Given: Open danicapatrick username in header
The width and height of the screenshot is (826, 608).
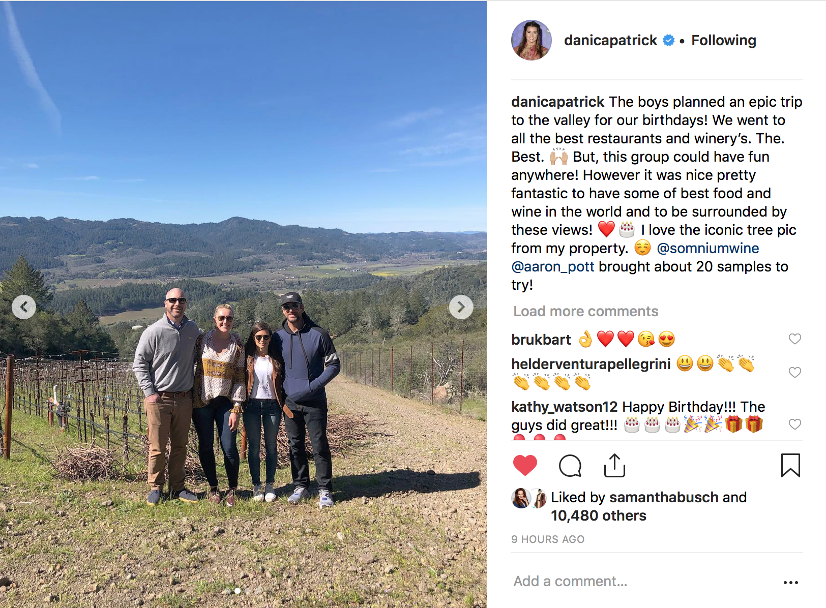Looking at the screenshot, I should tap(610, 40).
